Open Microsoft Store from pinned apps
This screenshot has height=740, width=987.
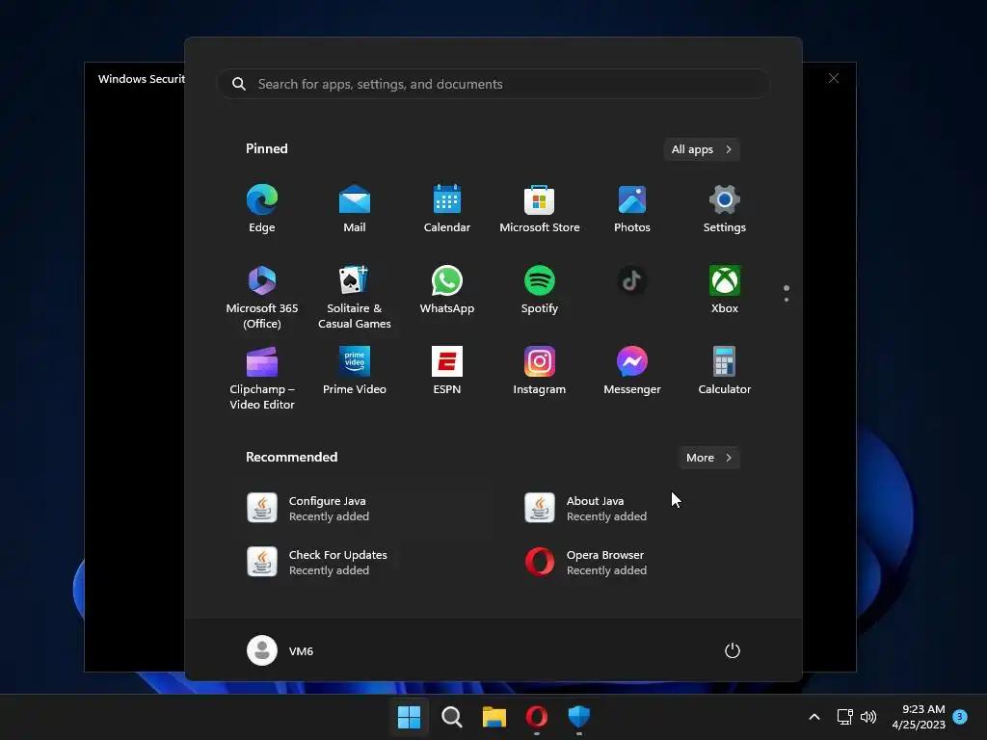(540, 208)
